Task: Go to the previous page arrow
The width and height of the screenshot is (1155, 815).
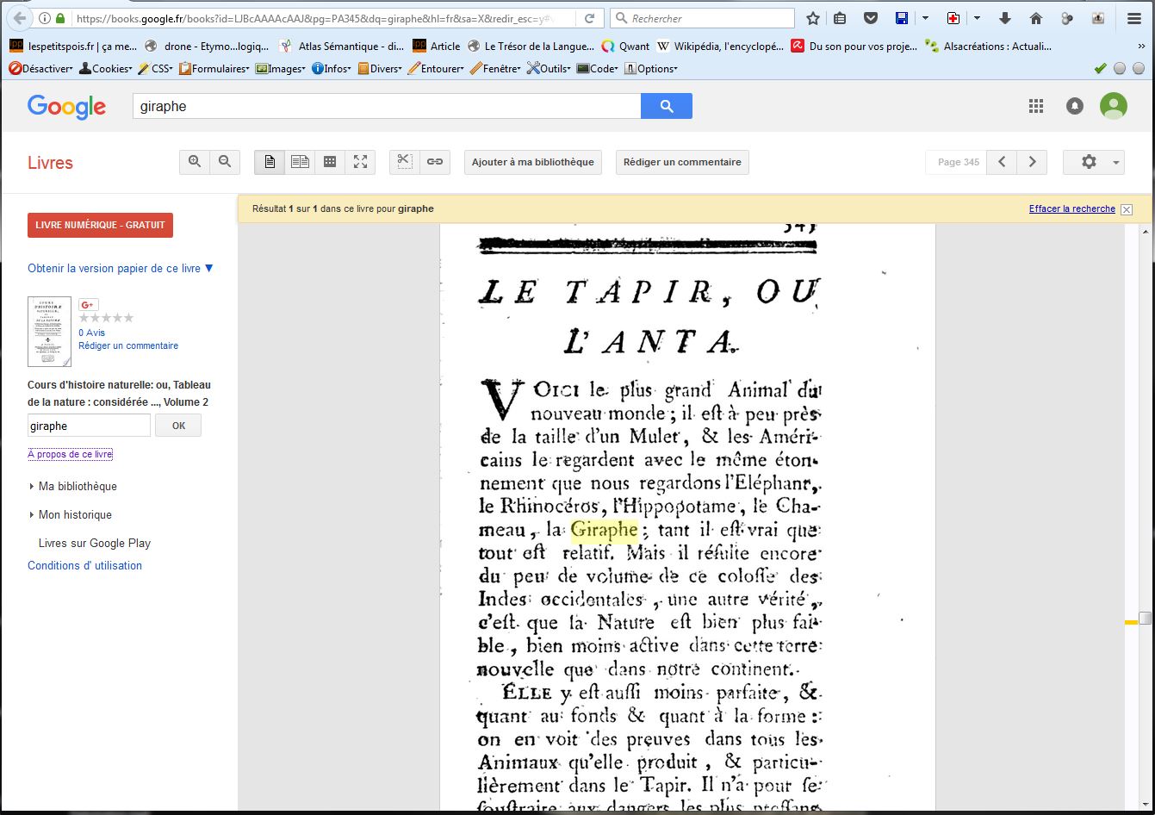Action: click(x=1002, y=162)
